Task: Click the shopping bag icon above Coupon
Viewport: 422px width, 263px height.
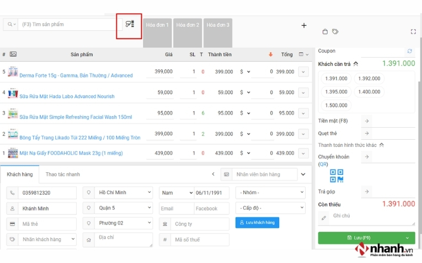Action: coord(325,32)
